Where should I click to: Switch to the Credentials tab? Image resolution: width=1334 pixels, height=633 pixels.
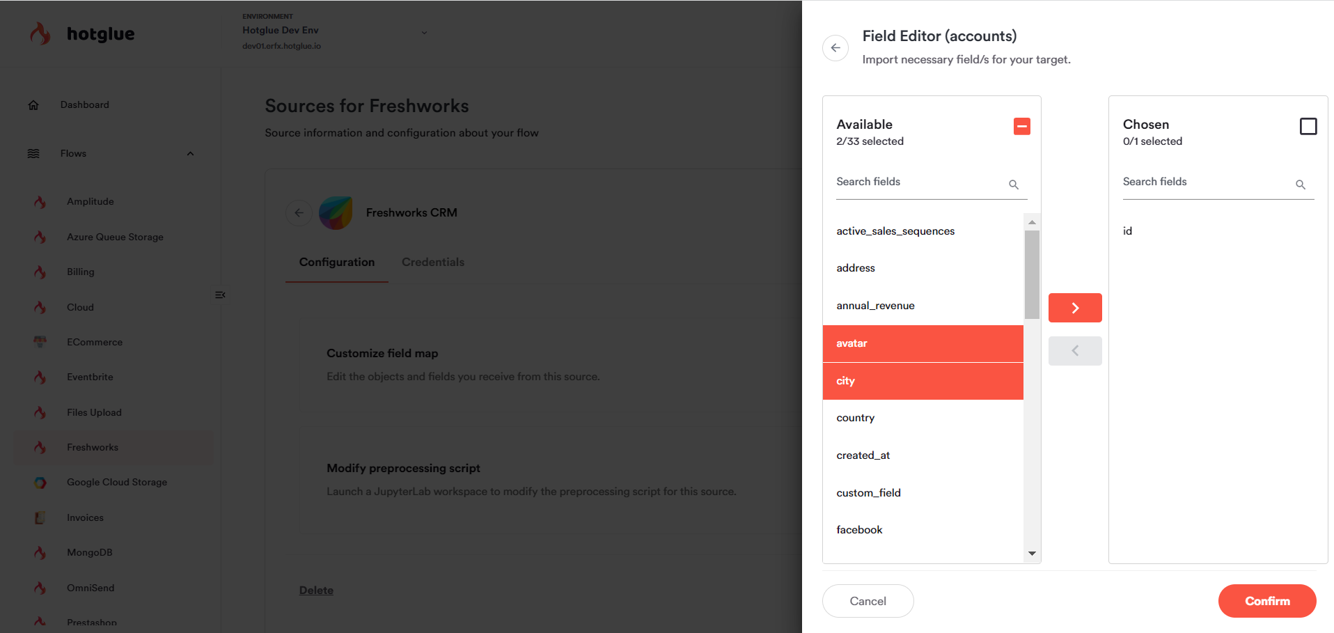[432, 263]
